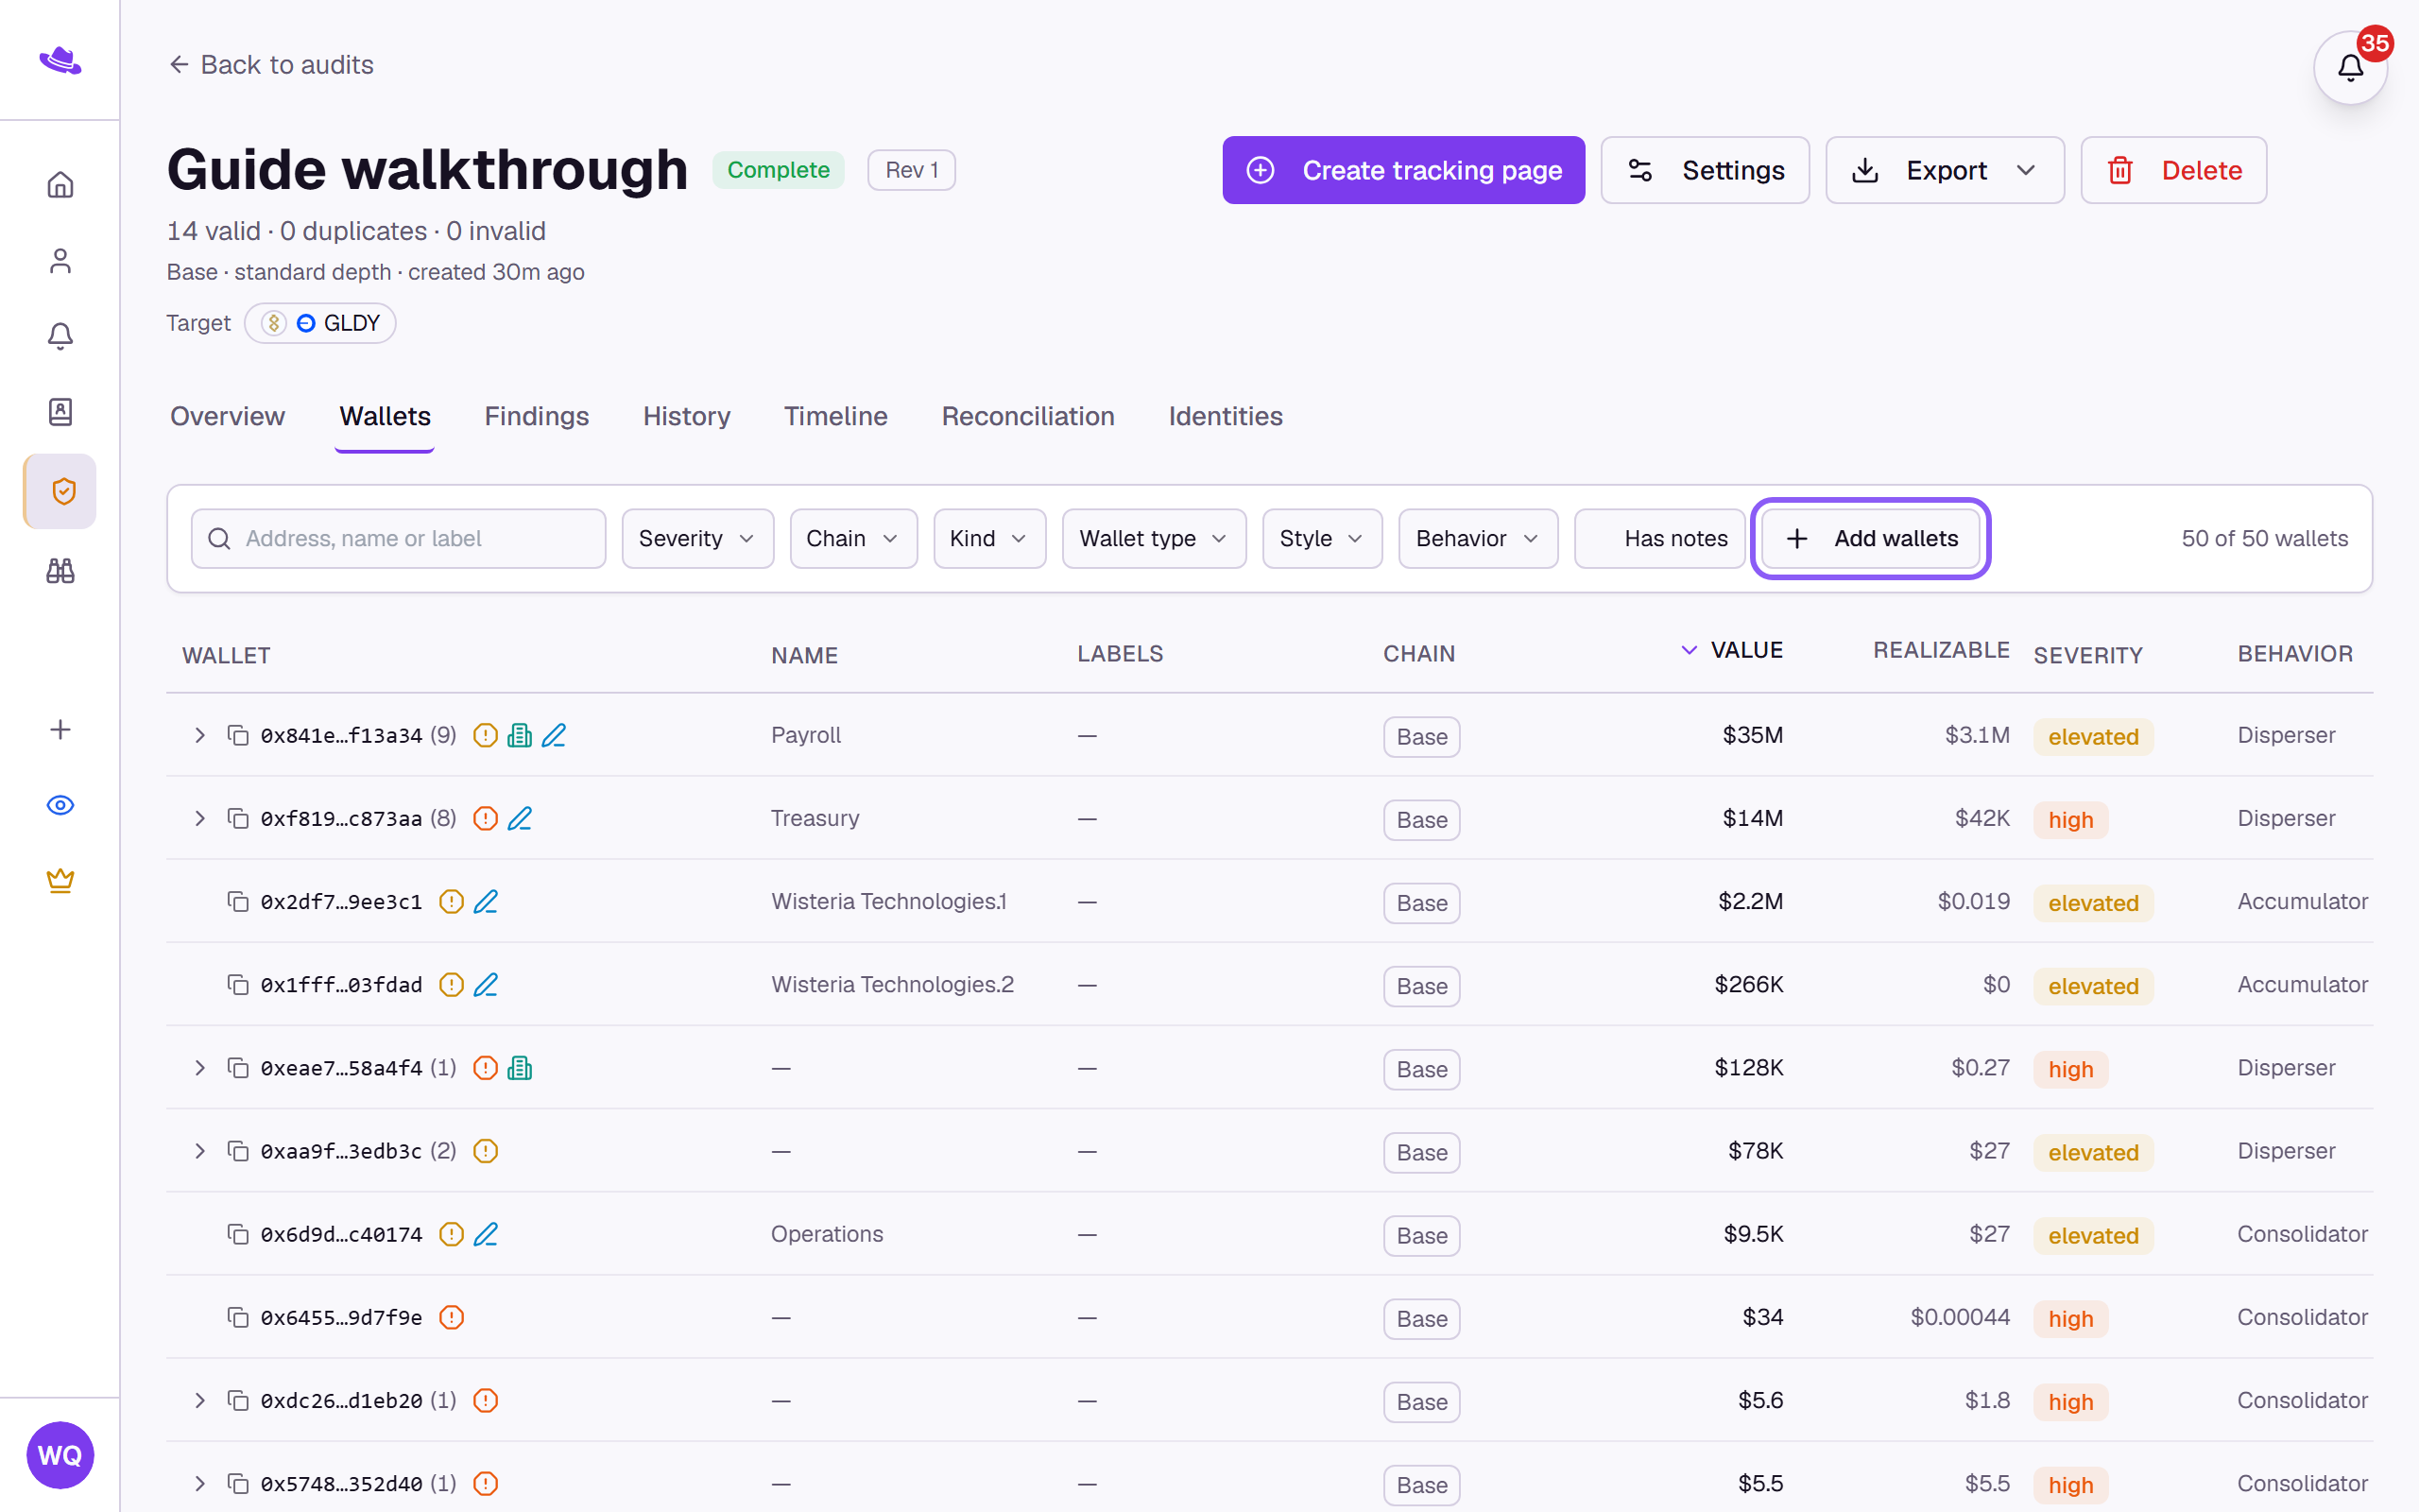The image size is (2419, 1512).
Task: Expand the 0xf819…c873aa Treasury row
Action: click(x=200, y=818)
